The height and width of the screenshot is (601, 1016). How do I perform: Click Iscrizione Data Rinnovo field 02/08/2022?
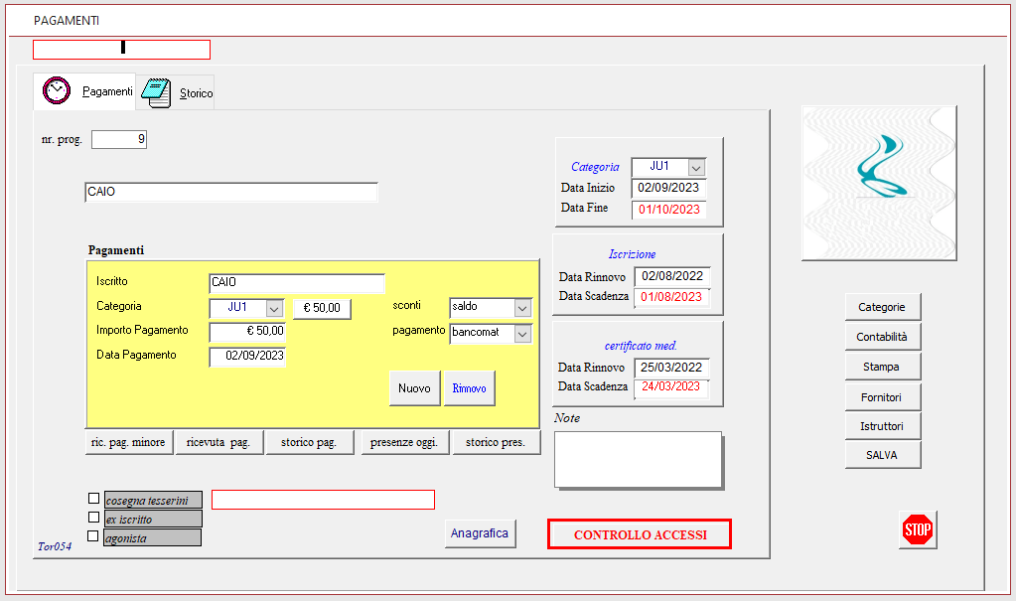(x=672, y=276)
